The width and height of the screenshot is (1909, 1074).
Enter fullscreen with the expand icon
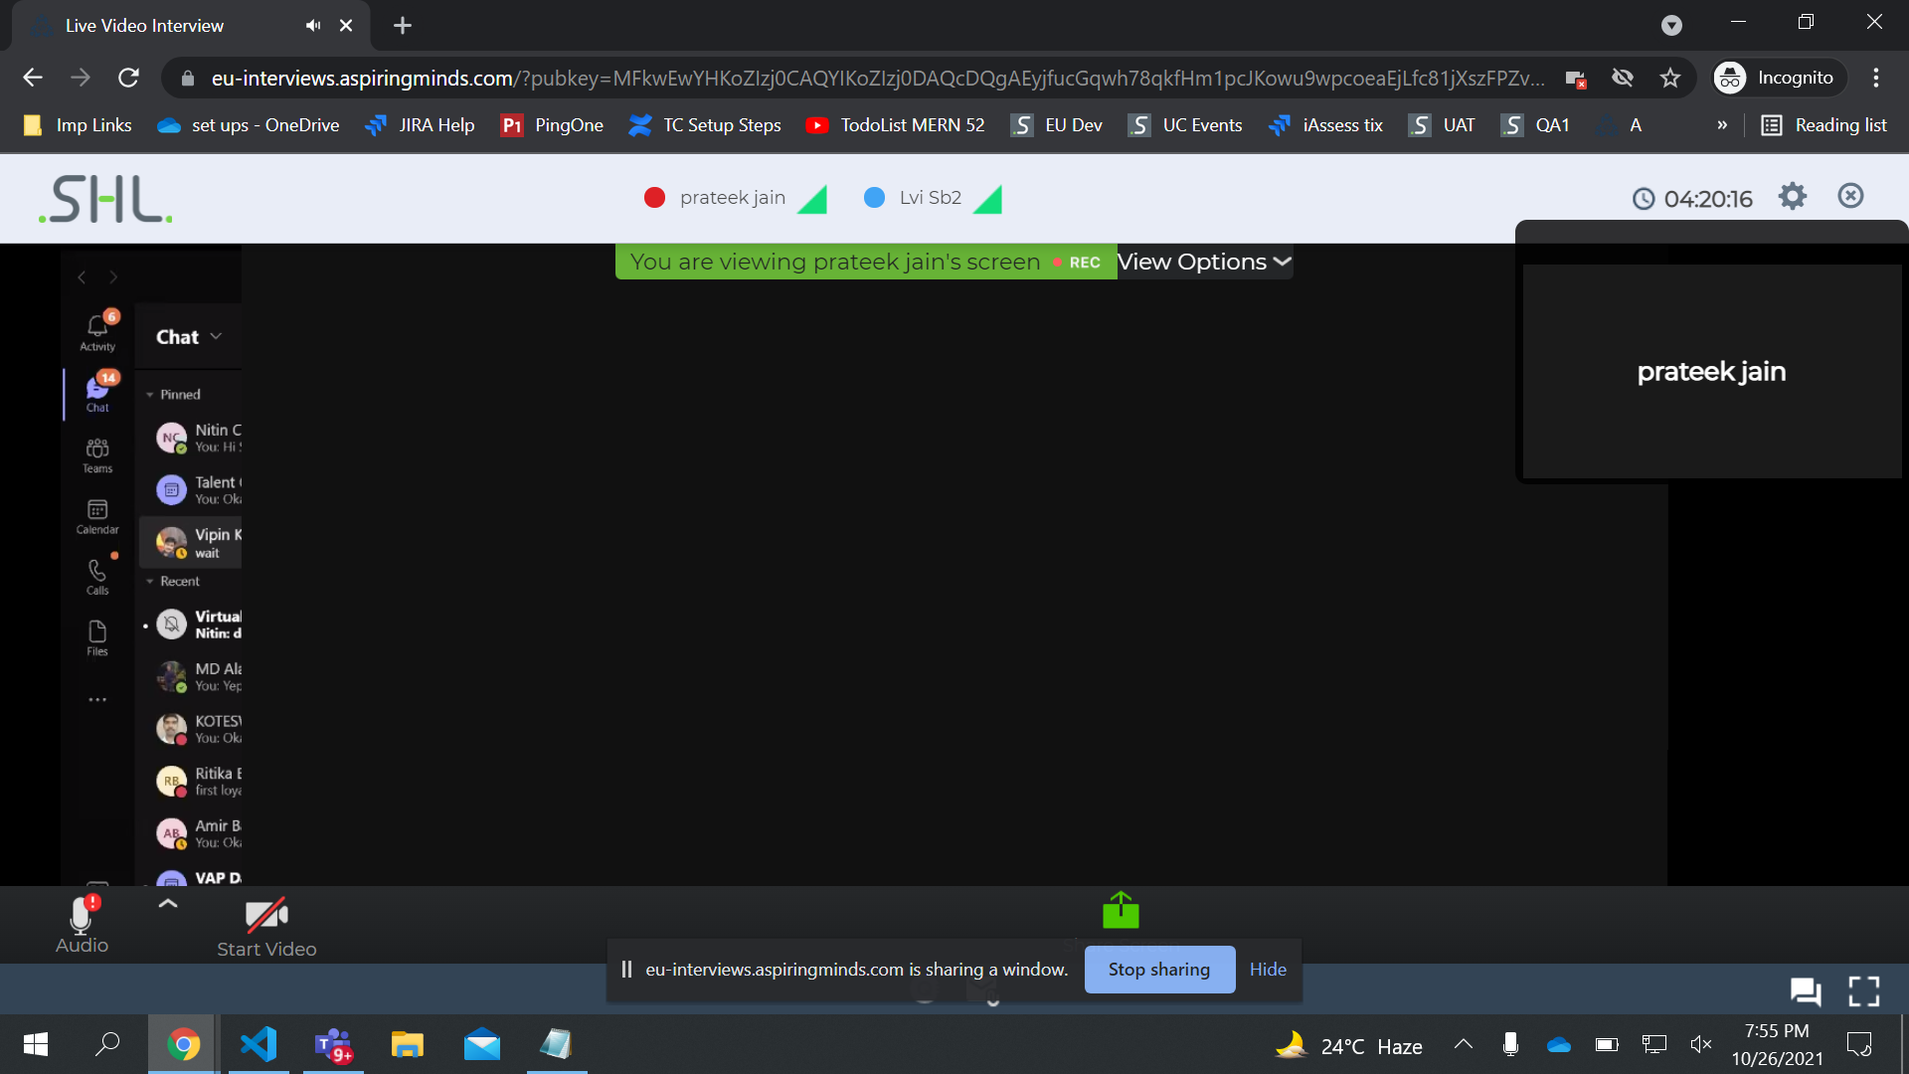coord(1863,990)
